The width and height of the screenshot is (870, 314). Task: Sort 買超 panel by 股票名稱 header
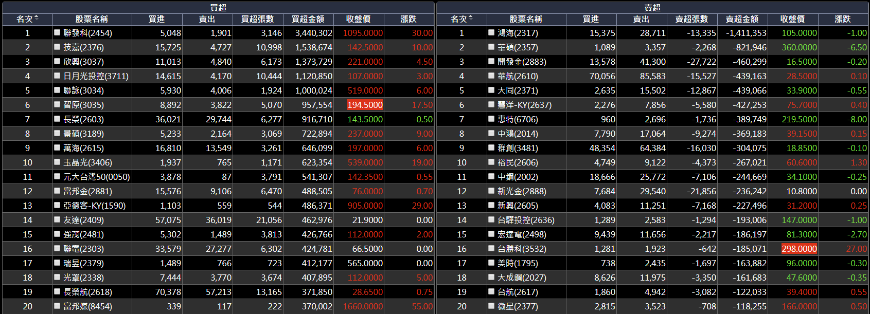pos(92,19)
